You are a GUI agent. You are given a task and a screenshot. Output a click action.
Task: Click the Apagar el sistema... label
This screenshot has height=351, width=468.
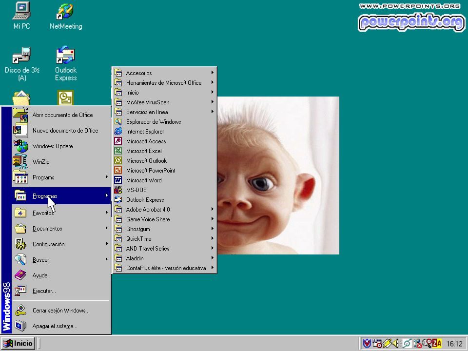click(x=55, y=326)
